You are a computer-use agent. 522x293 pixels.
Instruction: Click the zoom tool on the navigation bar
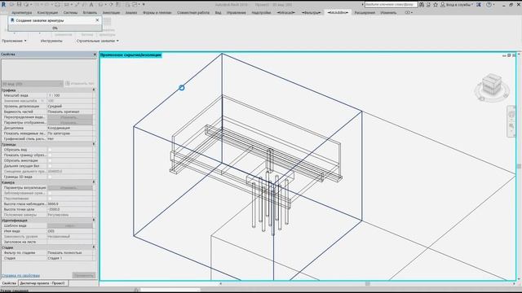[x=511, y=126]
